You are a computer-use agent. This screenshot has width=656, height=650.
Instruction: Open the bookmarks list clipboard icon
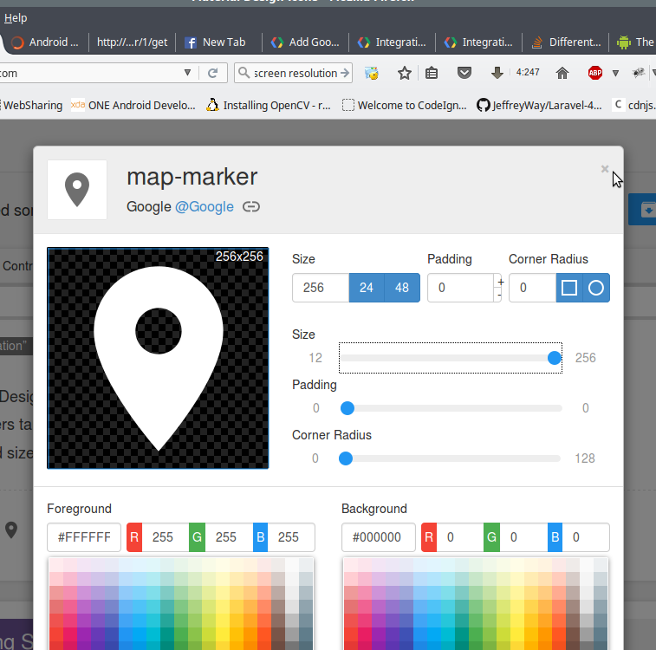[432, 73]
